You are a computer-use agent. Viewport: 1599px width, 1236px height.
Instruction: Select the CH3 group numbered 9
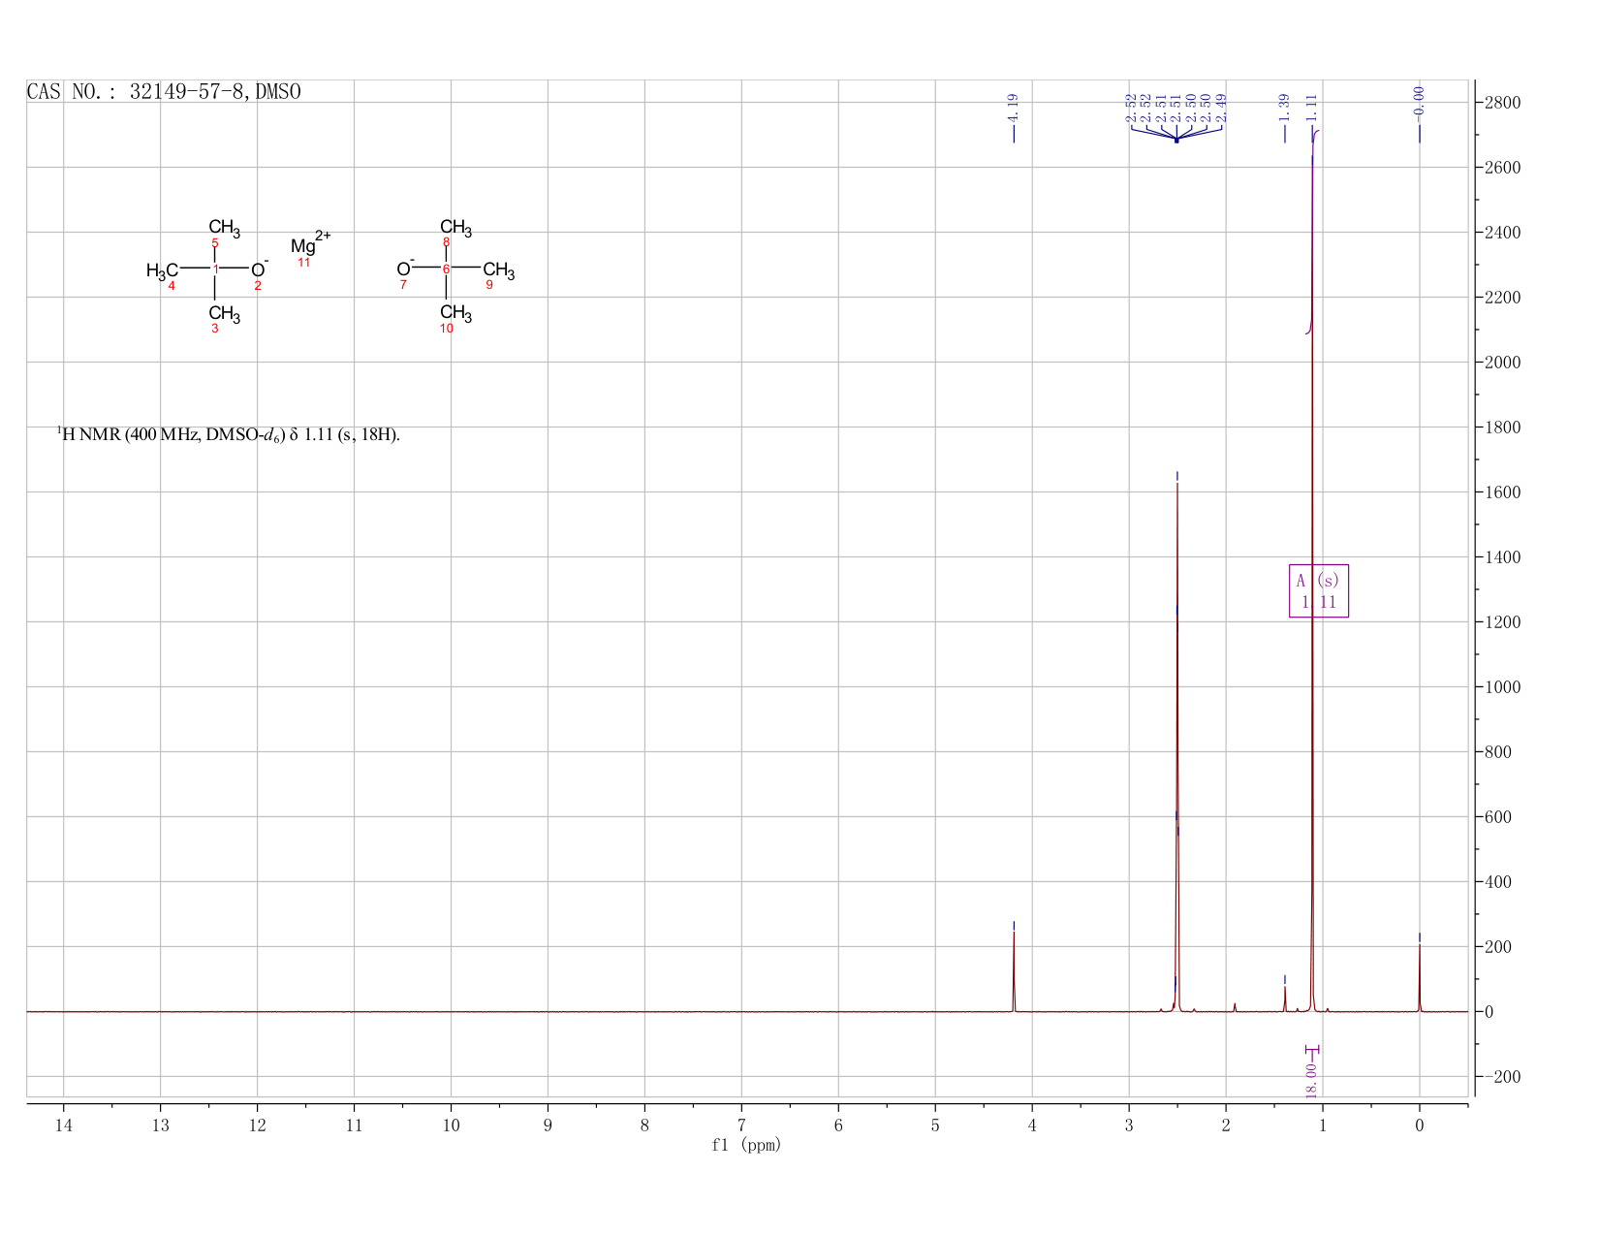pos(499,269)
